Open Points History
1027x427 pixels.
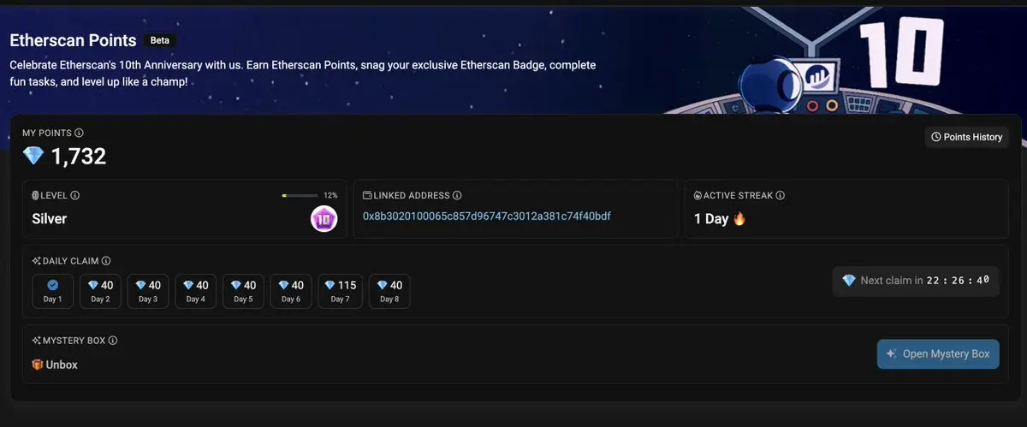[966, 137]
